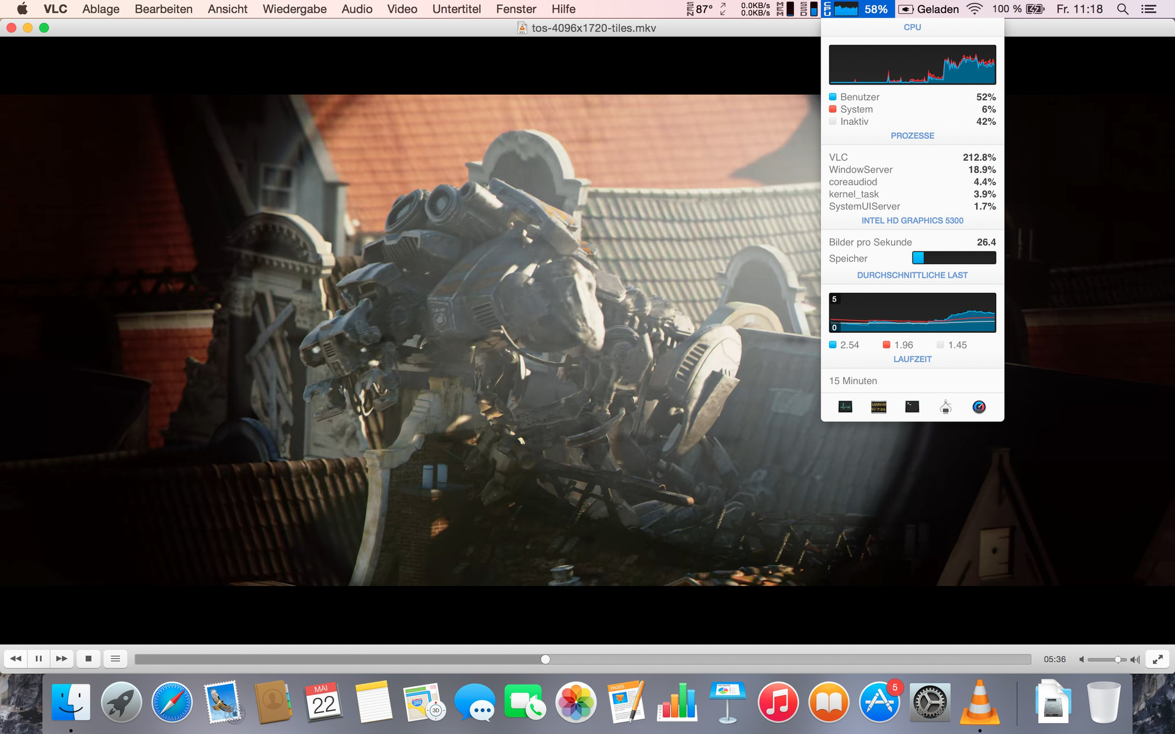Click the video seek bar position knob
The width and height of the screenshot is (1175, 734).
click(545, 659)
